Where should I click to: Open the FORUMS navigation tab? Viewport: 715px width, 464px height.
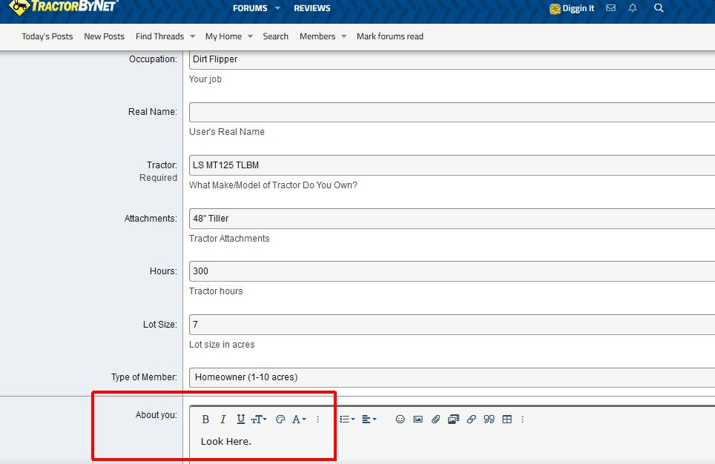pos(250,8)
